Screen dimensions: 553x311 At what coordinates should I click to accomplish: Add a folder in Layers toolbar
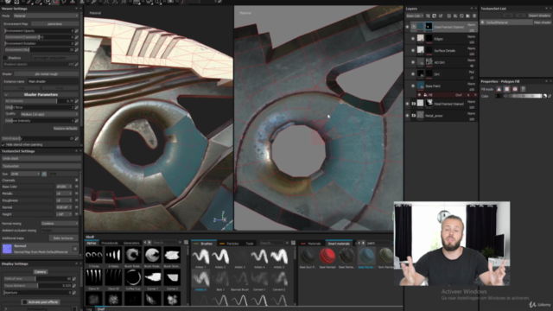coord(468,16)
